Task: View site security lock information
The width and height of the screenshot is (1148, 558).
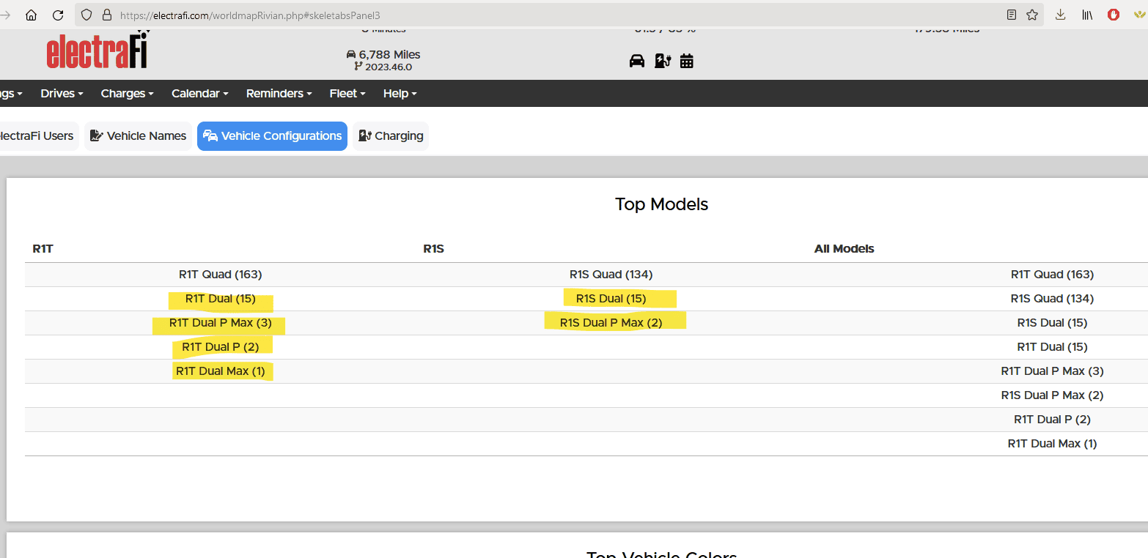Action: (x=107, y=15)
